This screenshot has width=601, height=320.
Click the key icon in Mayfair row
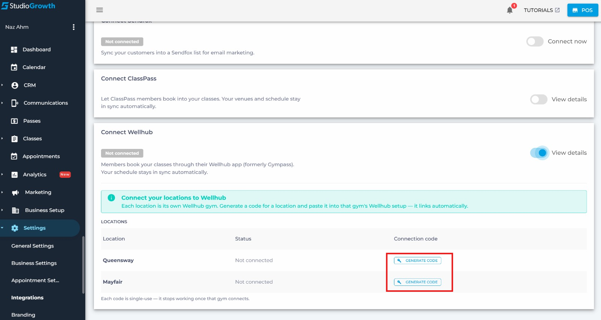399,282
